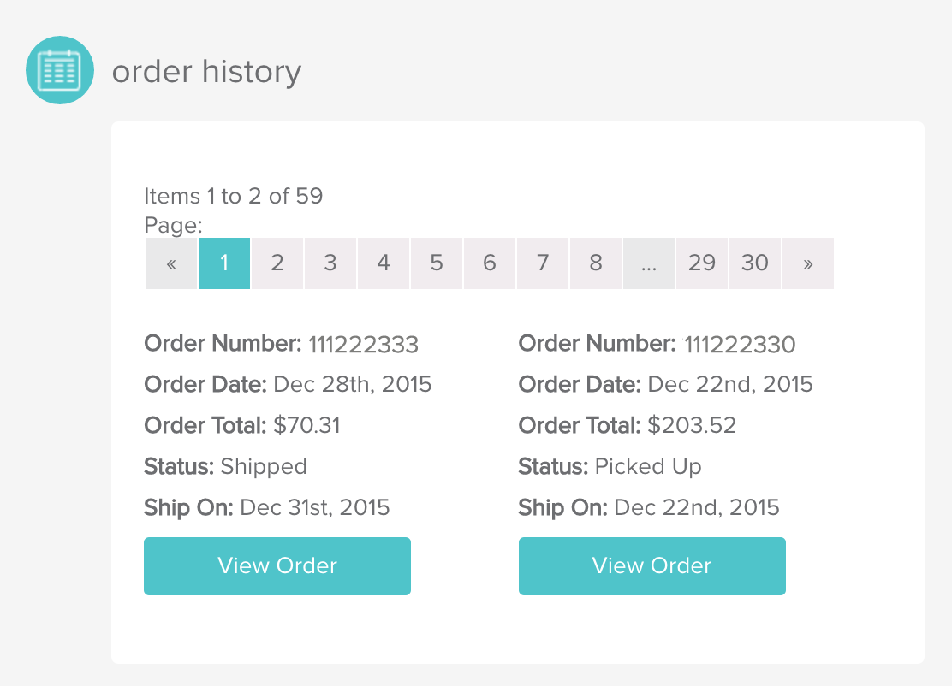
Task: Go to page 2 of orders
Action: coord(277,263)
